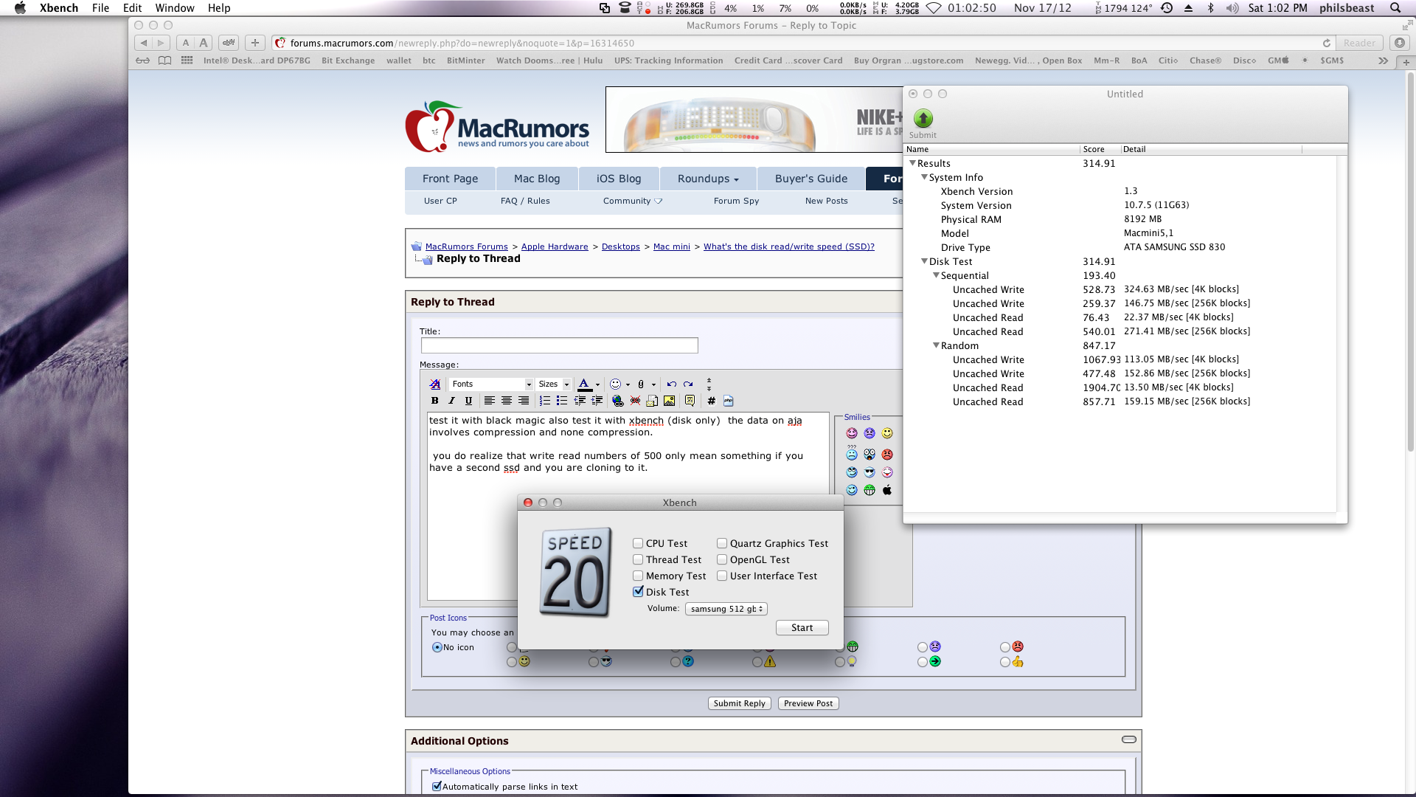Enable OpenGL Test checkbox

click(x=722, y=559)
